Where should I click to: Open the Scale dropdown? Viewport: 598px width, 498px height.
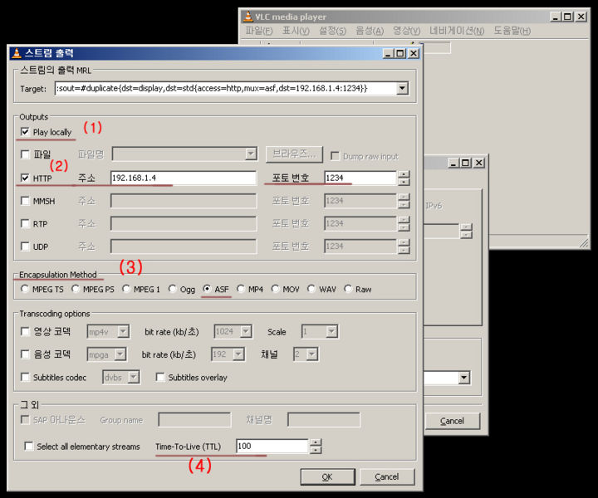[x=331, y=331]
